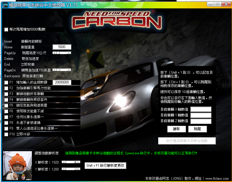Toggle F2 加強車輛引擎馬力性能 checkbox
The image size is (232, 182).
click(6, 88)
